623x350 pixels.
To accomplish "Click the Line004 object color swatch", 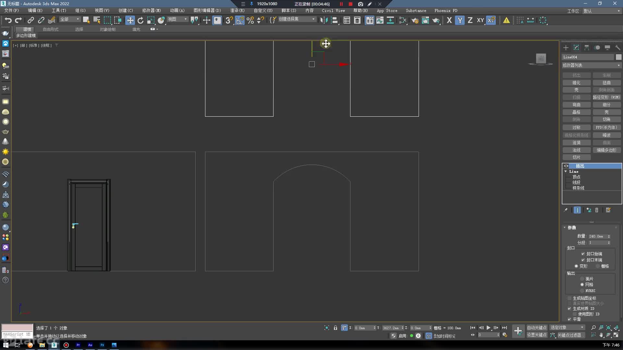I will click(618, 57).
